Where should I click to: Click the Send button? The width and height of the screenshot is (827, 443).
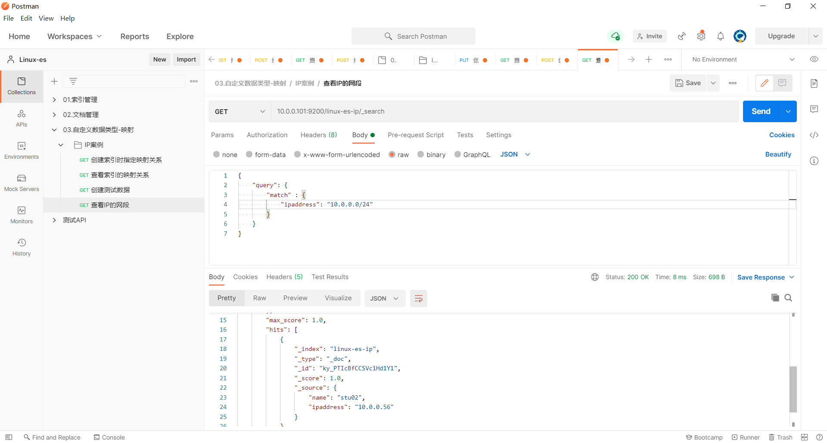761,111
